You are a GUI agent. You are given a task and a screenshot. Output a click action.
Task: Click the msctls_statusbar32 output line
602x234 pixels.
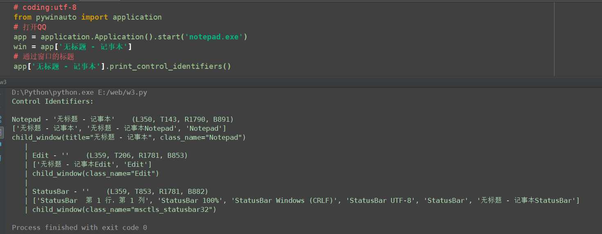coord(124,209)
